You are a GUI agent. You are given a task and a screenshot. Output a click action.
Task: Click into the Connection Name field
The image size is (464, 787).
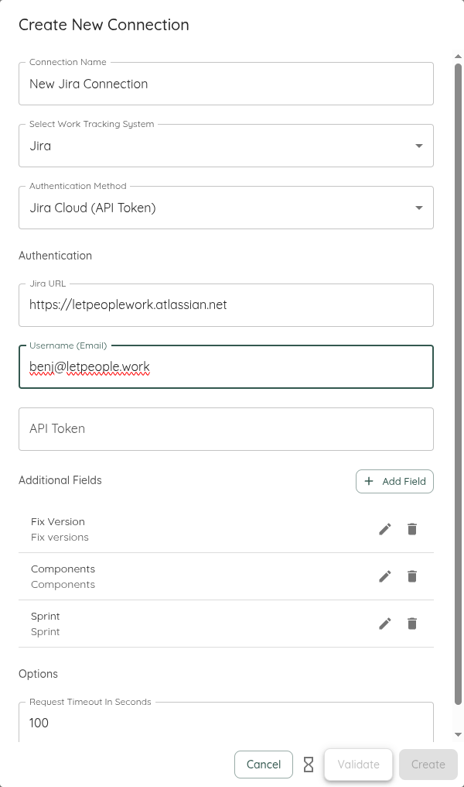pos(226,84)
